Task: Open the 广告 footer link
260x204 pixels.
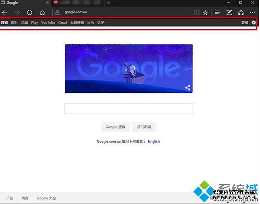Action: coord(10,198)
